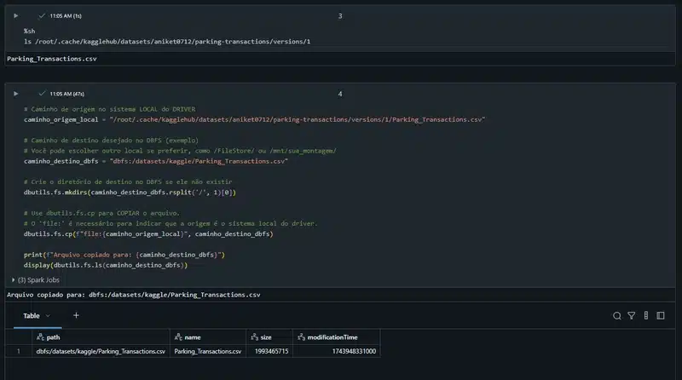Place cursor on the print Arquivo copiado line
The height and width of the screenshot is (380, 682).
point(124,255)
